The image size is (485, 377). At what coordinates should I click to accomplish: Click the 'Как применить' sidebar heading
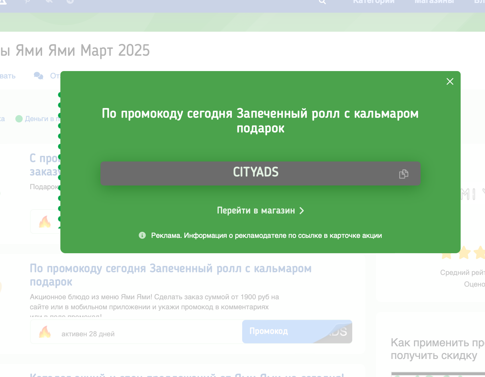(x=438, y=349)
